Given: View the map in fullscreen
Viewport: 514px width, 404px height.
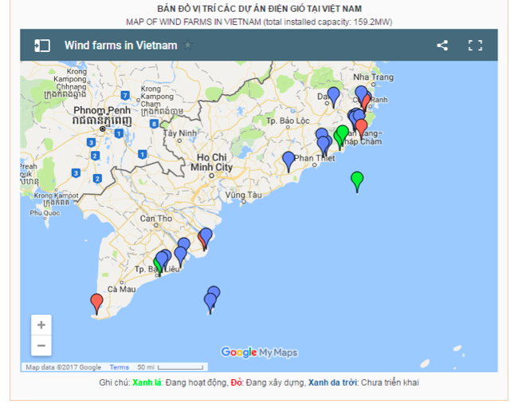Looking at the screenshot, I should 476,46.
